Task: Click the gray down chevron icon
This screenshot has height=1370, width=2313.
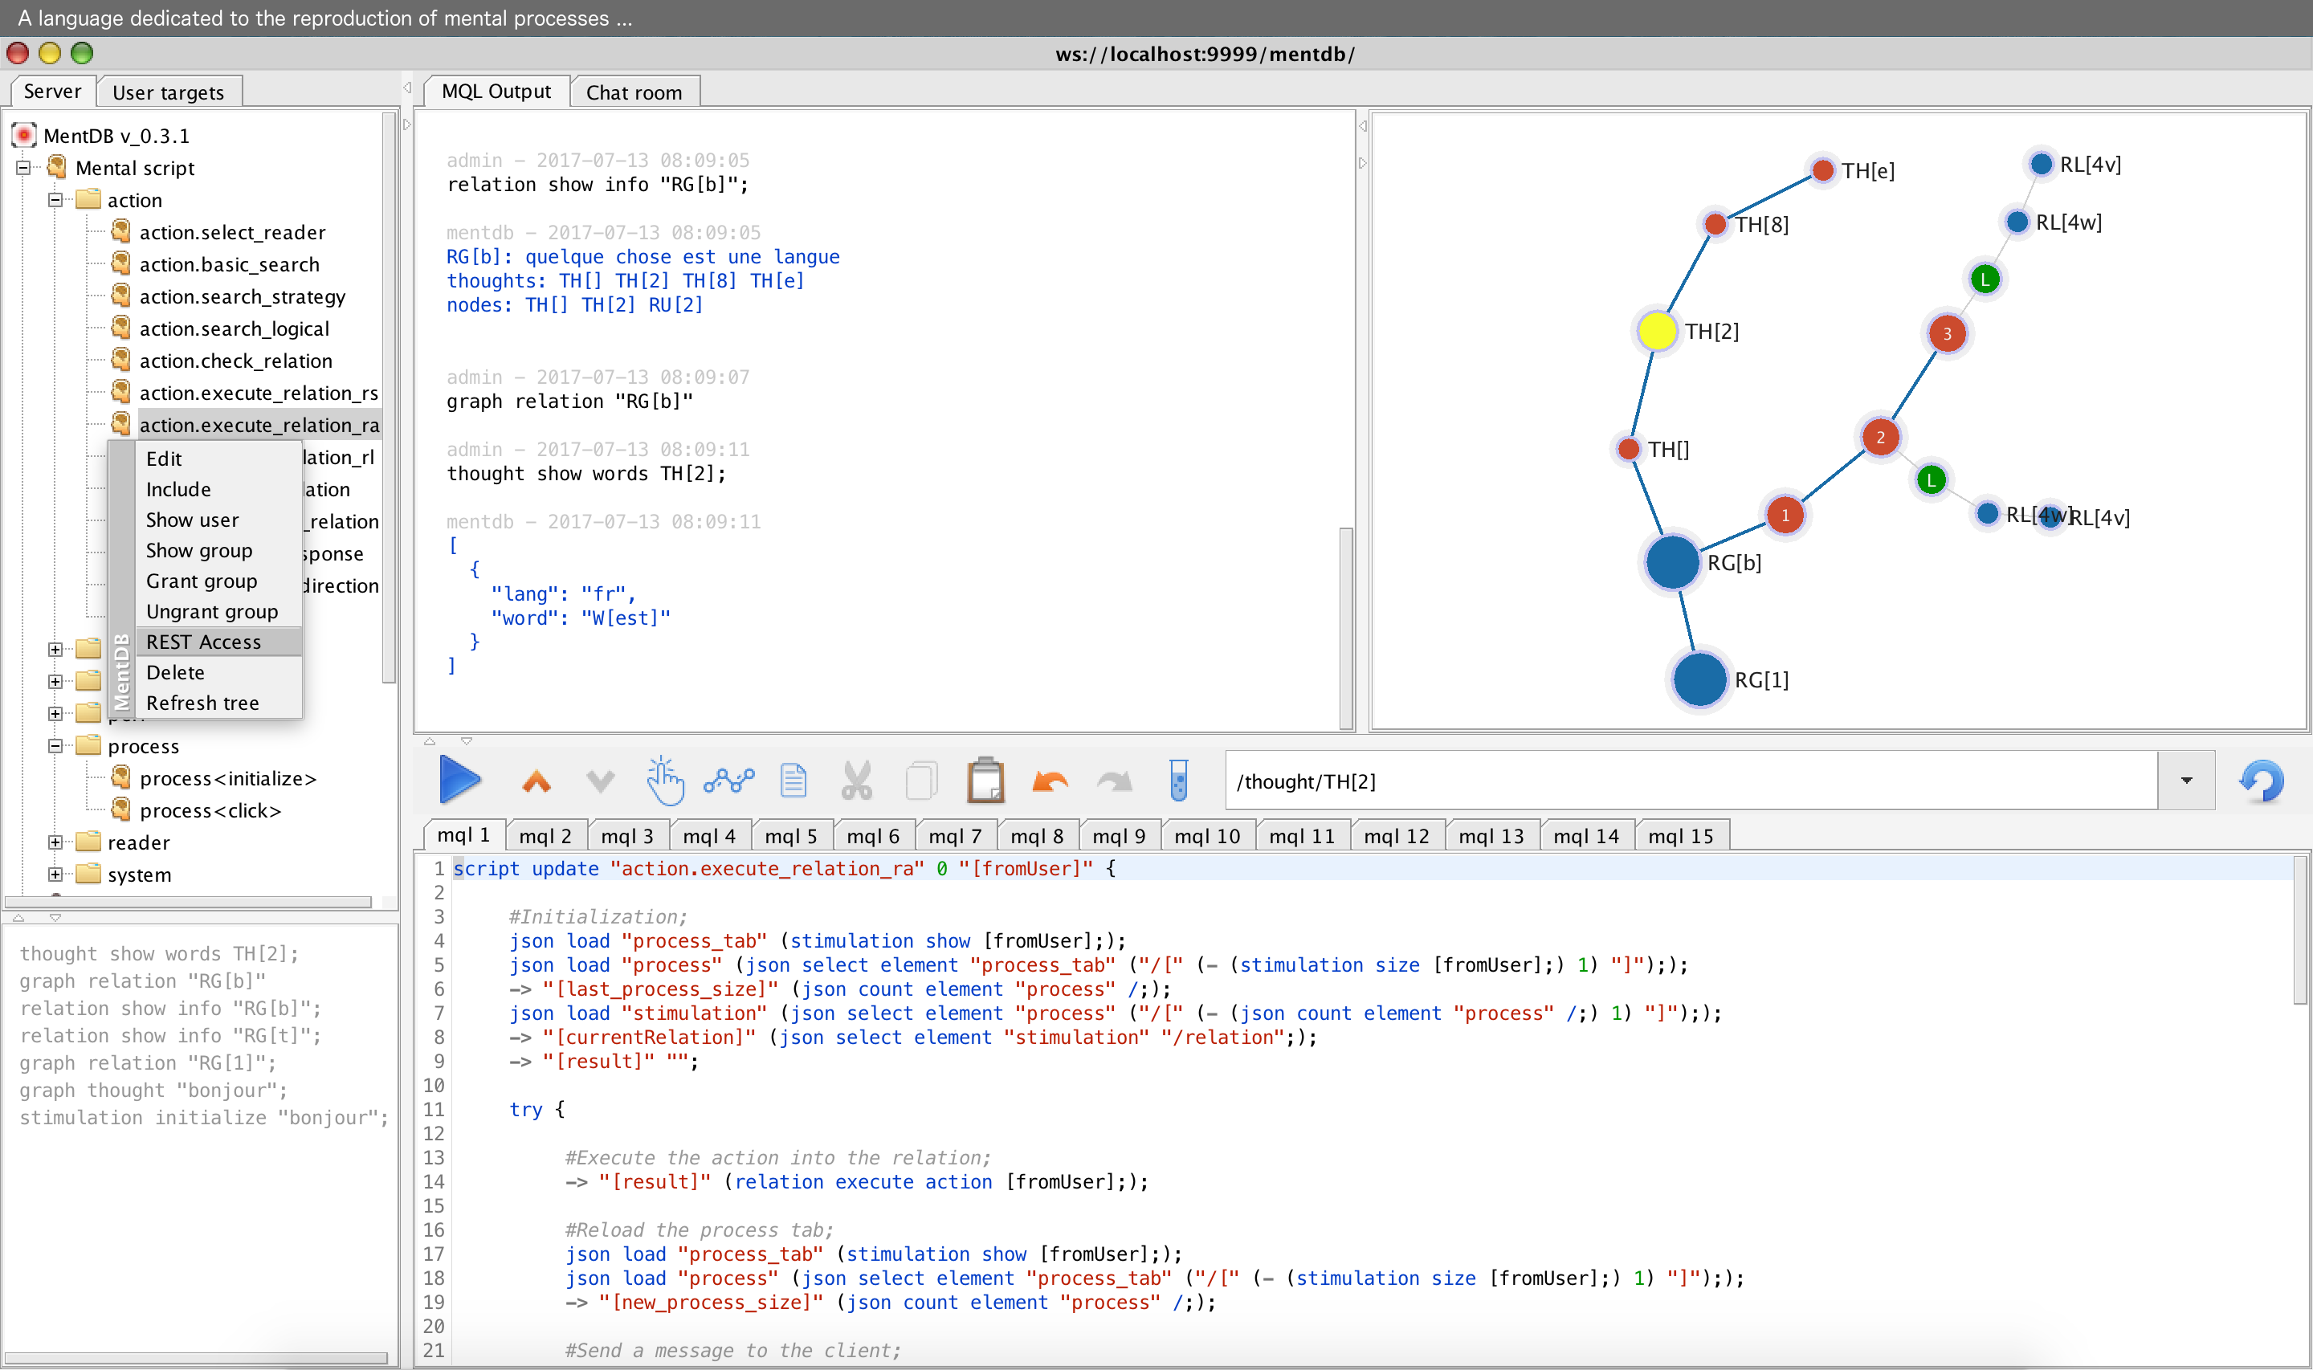Action: (x=600, y=782)
